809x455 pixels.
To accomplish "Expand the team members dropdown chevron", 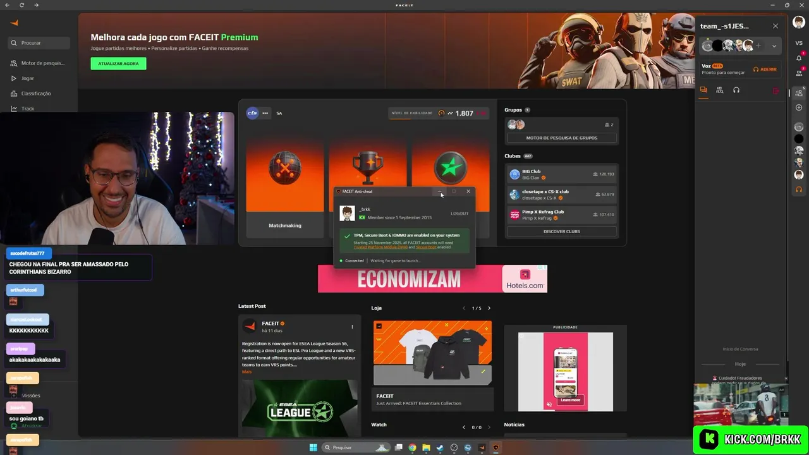I will [x=774, y=45].
